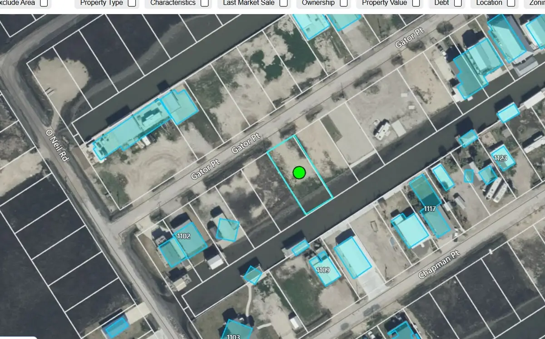Select the building footprint labeled 1123
The image size is (545, 339).
point(502,157)
